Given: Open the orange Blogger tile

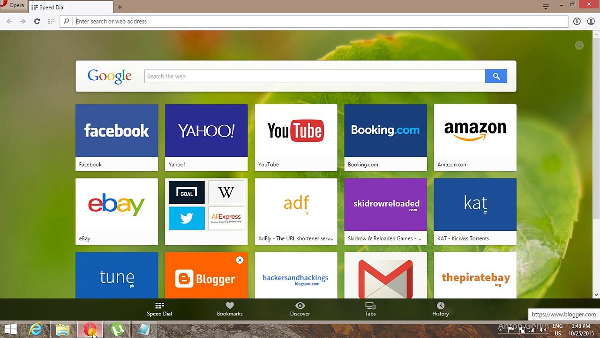Looking at the screenshot, I should [206, 276].
